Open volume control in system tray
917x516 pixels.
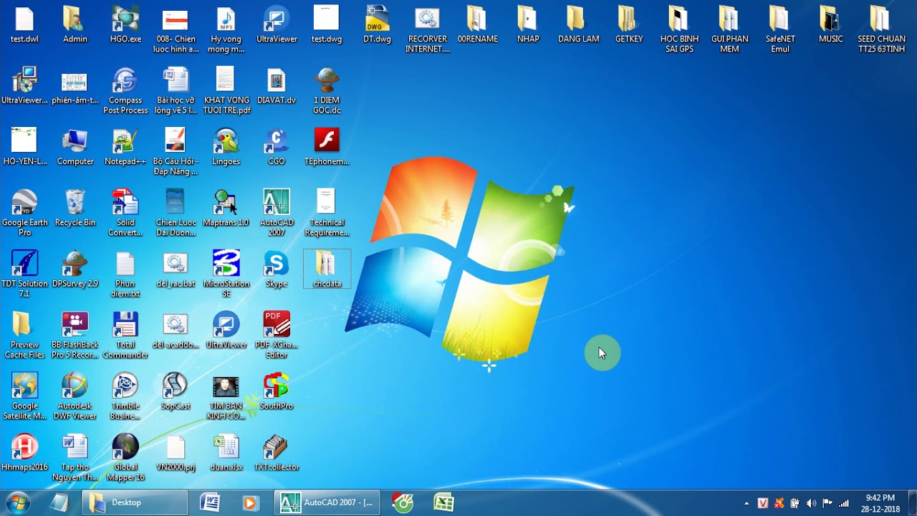(811, 503)
